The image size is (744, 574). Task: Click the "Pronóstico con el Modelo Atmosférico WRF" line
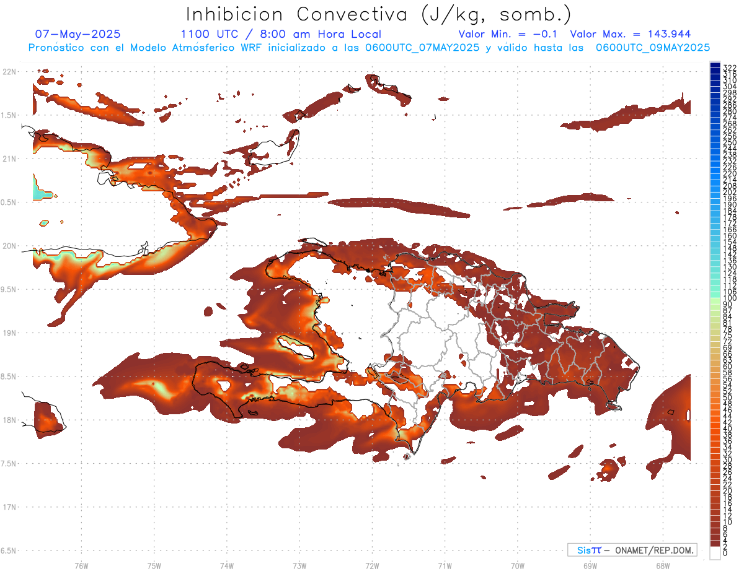tap(369, 48)
